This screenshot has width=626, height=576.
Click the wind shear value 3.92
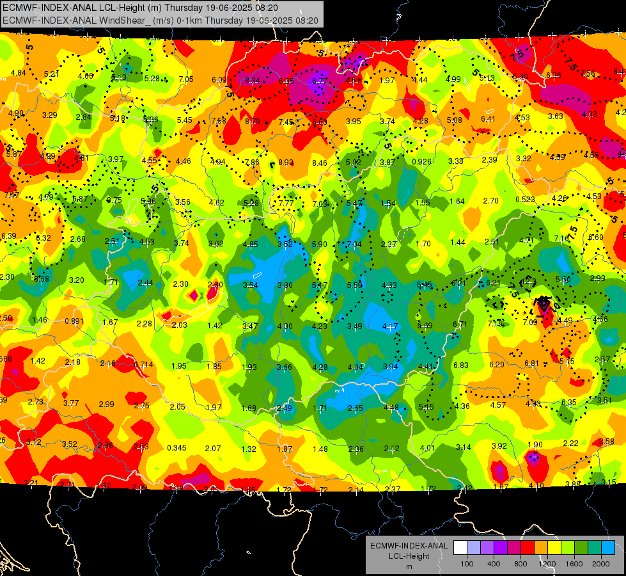click(499, 446)
